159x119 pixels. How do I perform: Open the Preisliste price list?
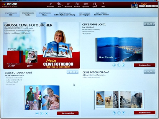click(77, 5)
